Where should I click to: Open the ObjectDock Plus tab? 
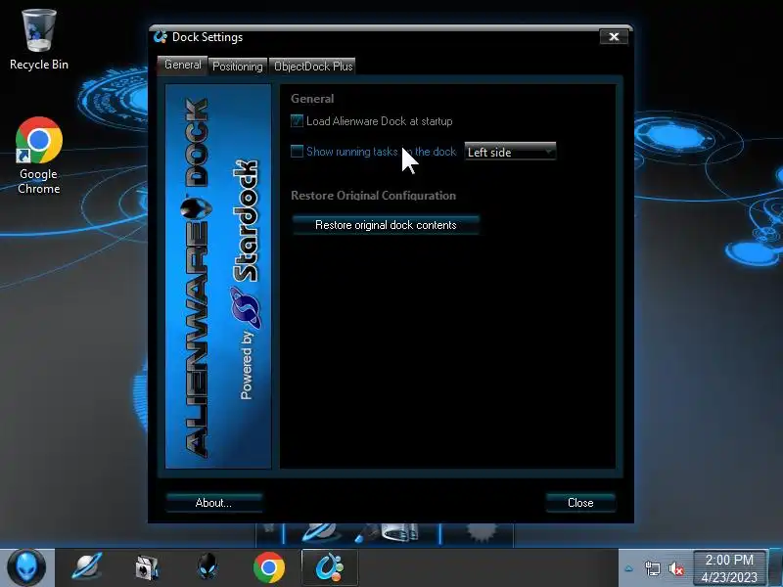313,67
